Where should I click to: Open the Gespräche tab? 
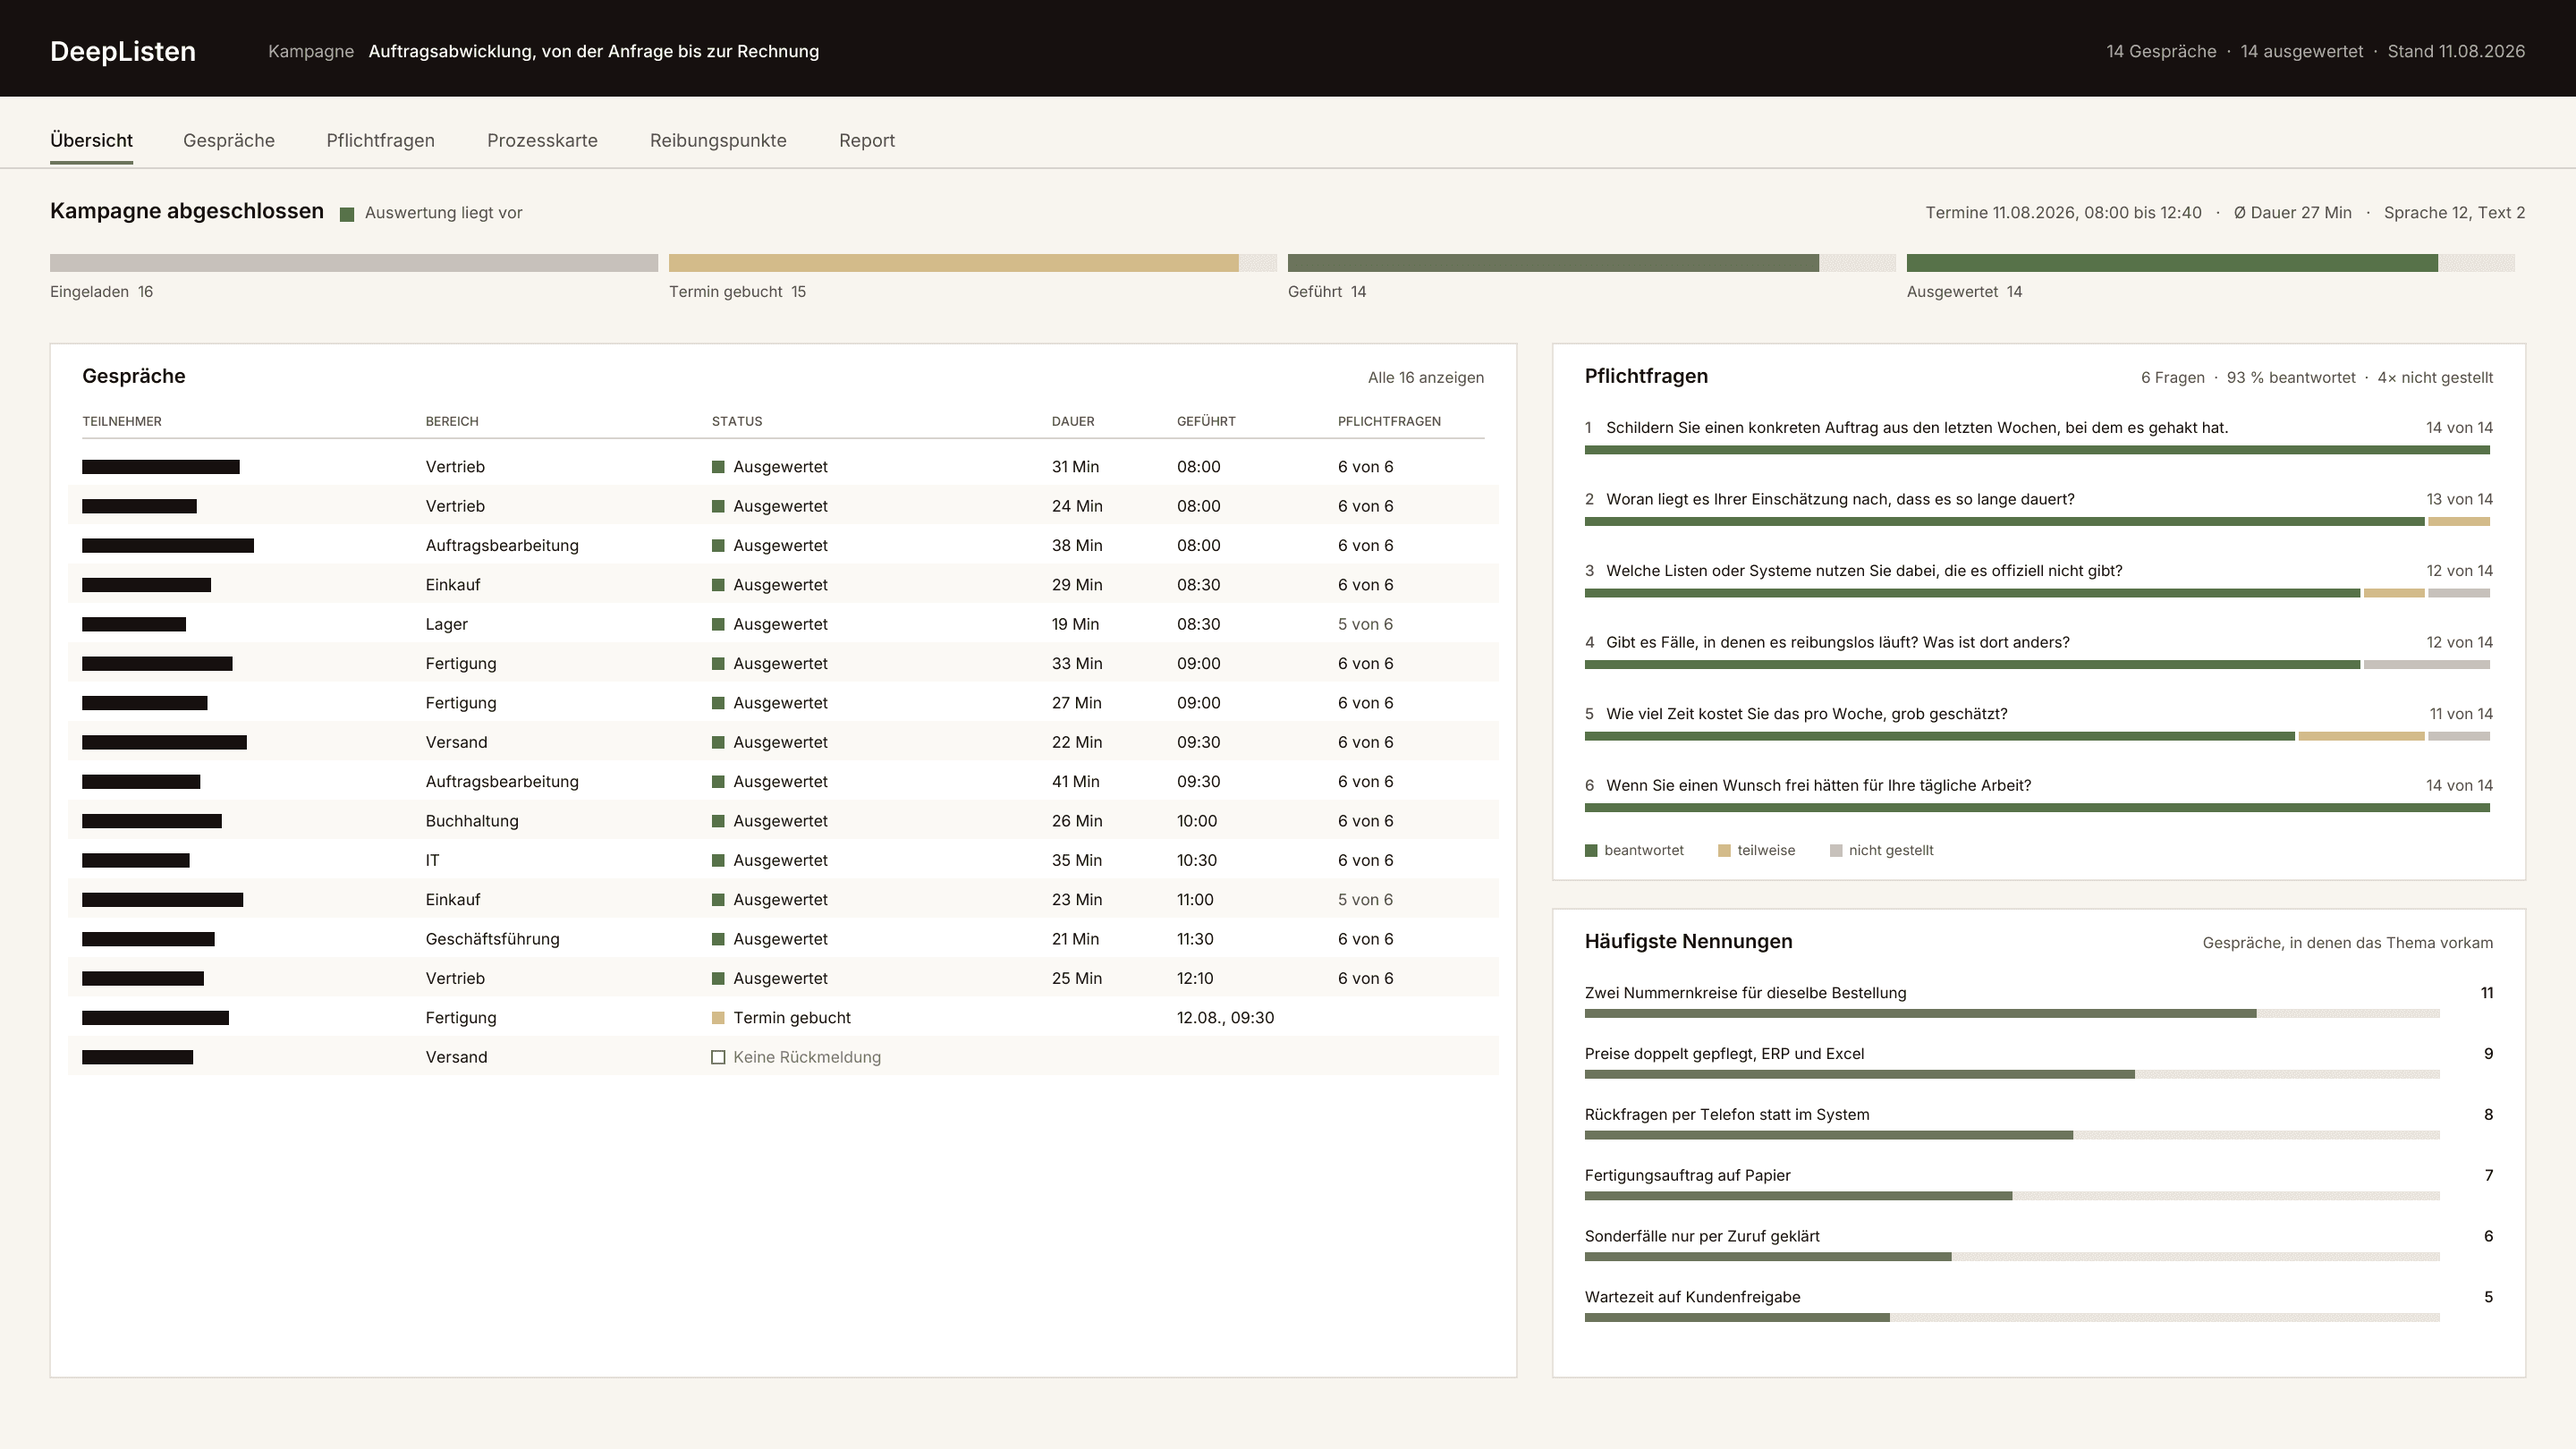[228, 140]
